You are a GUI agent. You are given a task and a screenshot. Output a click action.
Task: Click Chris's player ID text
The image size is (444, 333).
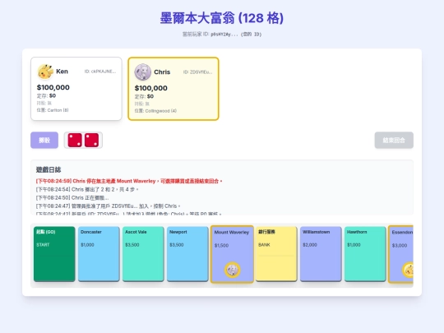click(x=197, y=72)
